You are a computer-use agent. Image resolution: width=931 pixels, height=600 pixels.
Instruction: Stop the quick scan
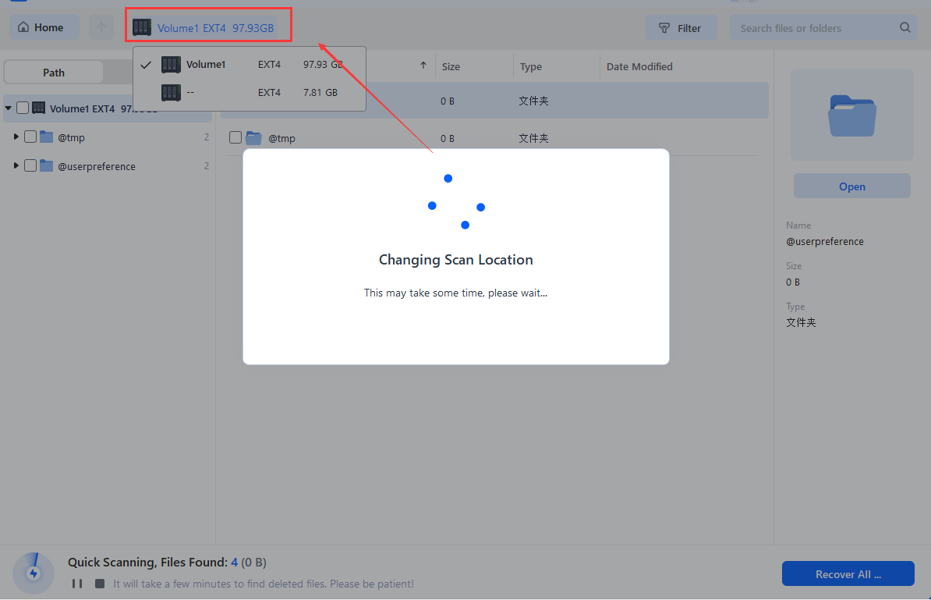pos(100,584)
